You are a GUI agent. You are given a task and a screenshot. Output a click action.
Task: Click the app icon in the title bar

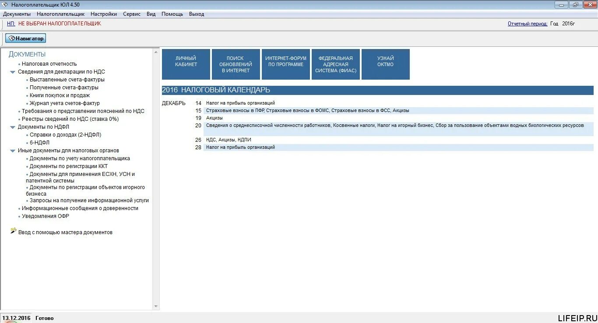(x=5, y=4)
